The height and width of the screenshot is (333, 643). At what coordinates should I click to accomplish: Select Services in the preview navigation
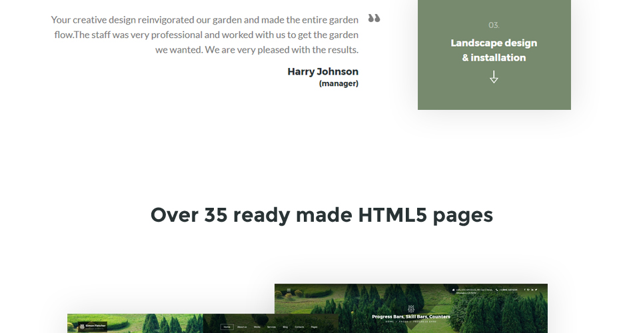pos(271,327)
